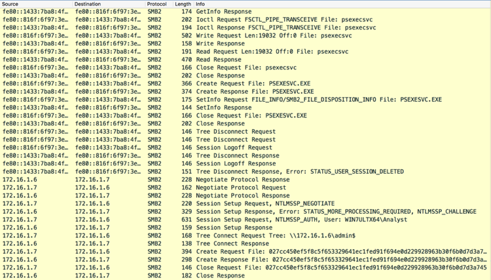
Task: Click the Protocol column header
Action: coord(159,4)
